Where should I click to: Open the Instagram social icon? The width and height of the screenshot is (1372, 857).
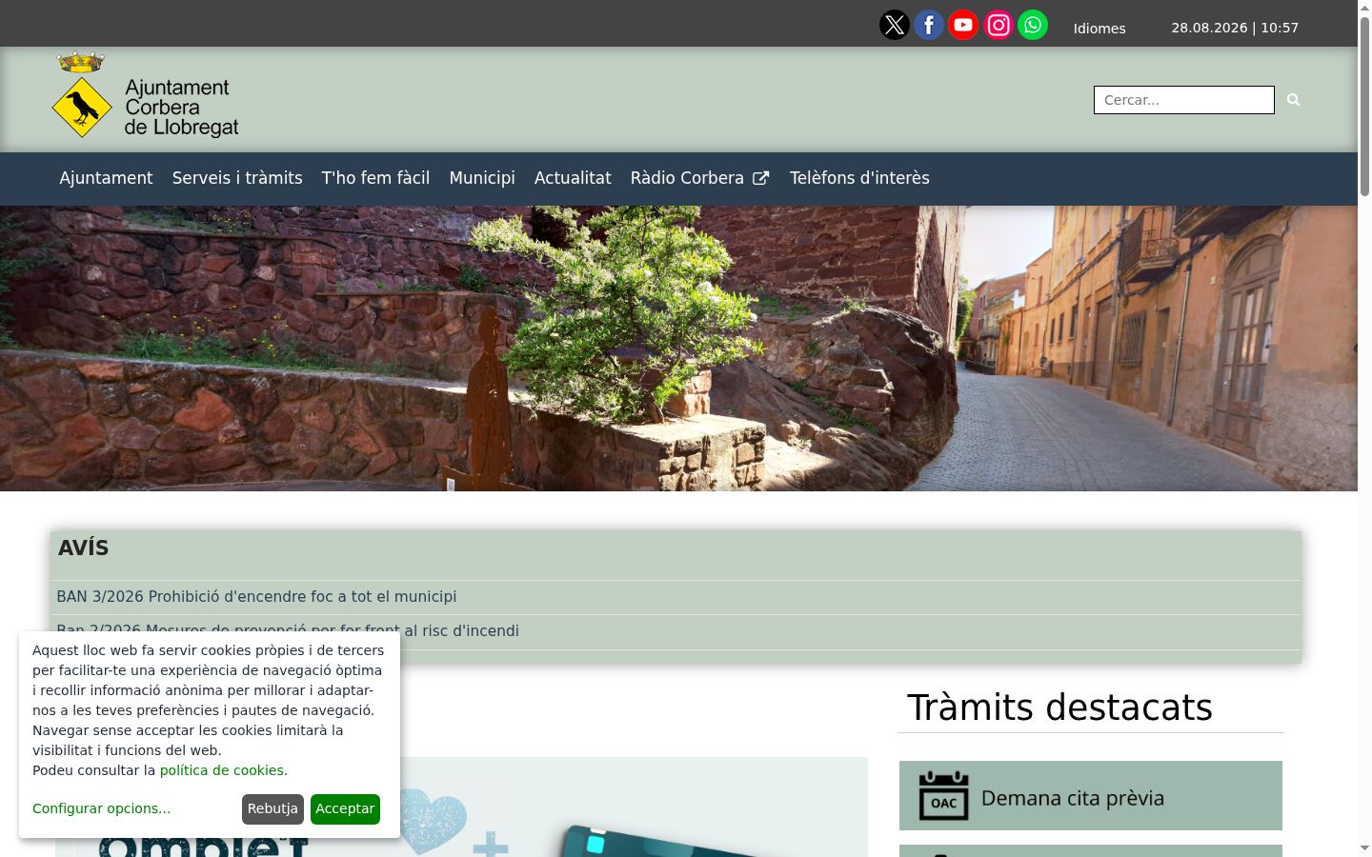pos(999,25)
